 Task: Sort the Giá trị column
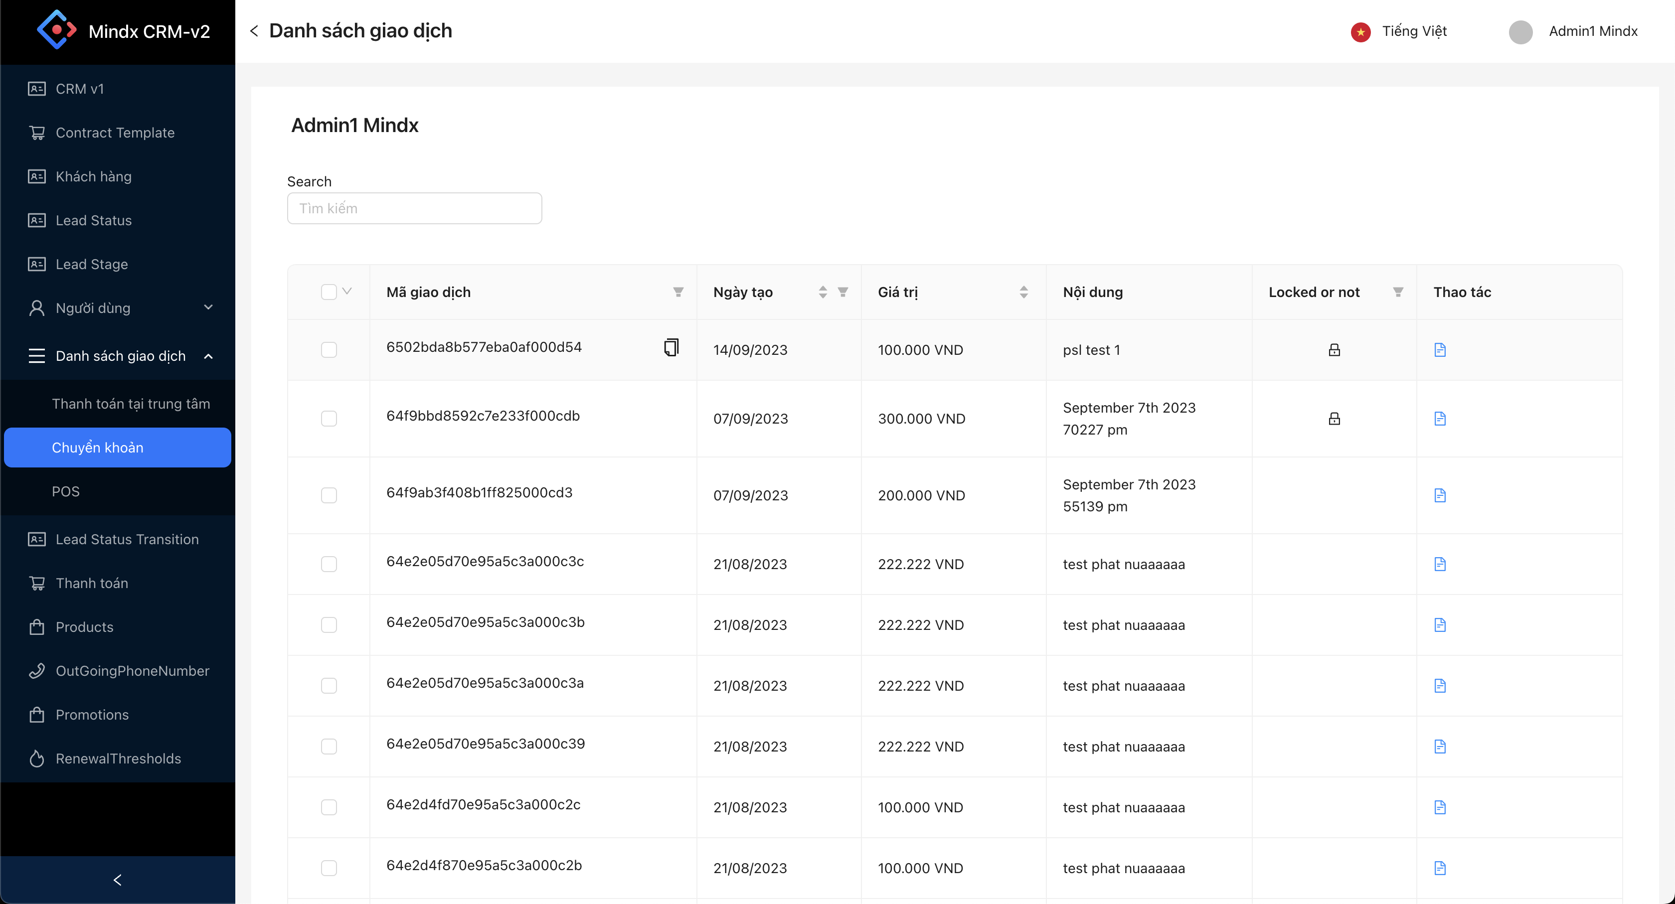point(1023,292)
